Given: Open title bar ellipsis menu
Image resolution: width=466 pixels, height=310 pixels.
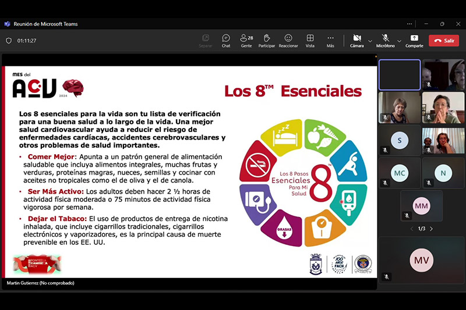Looking at the screenshot, I should pos(409,24).
